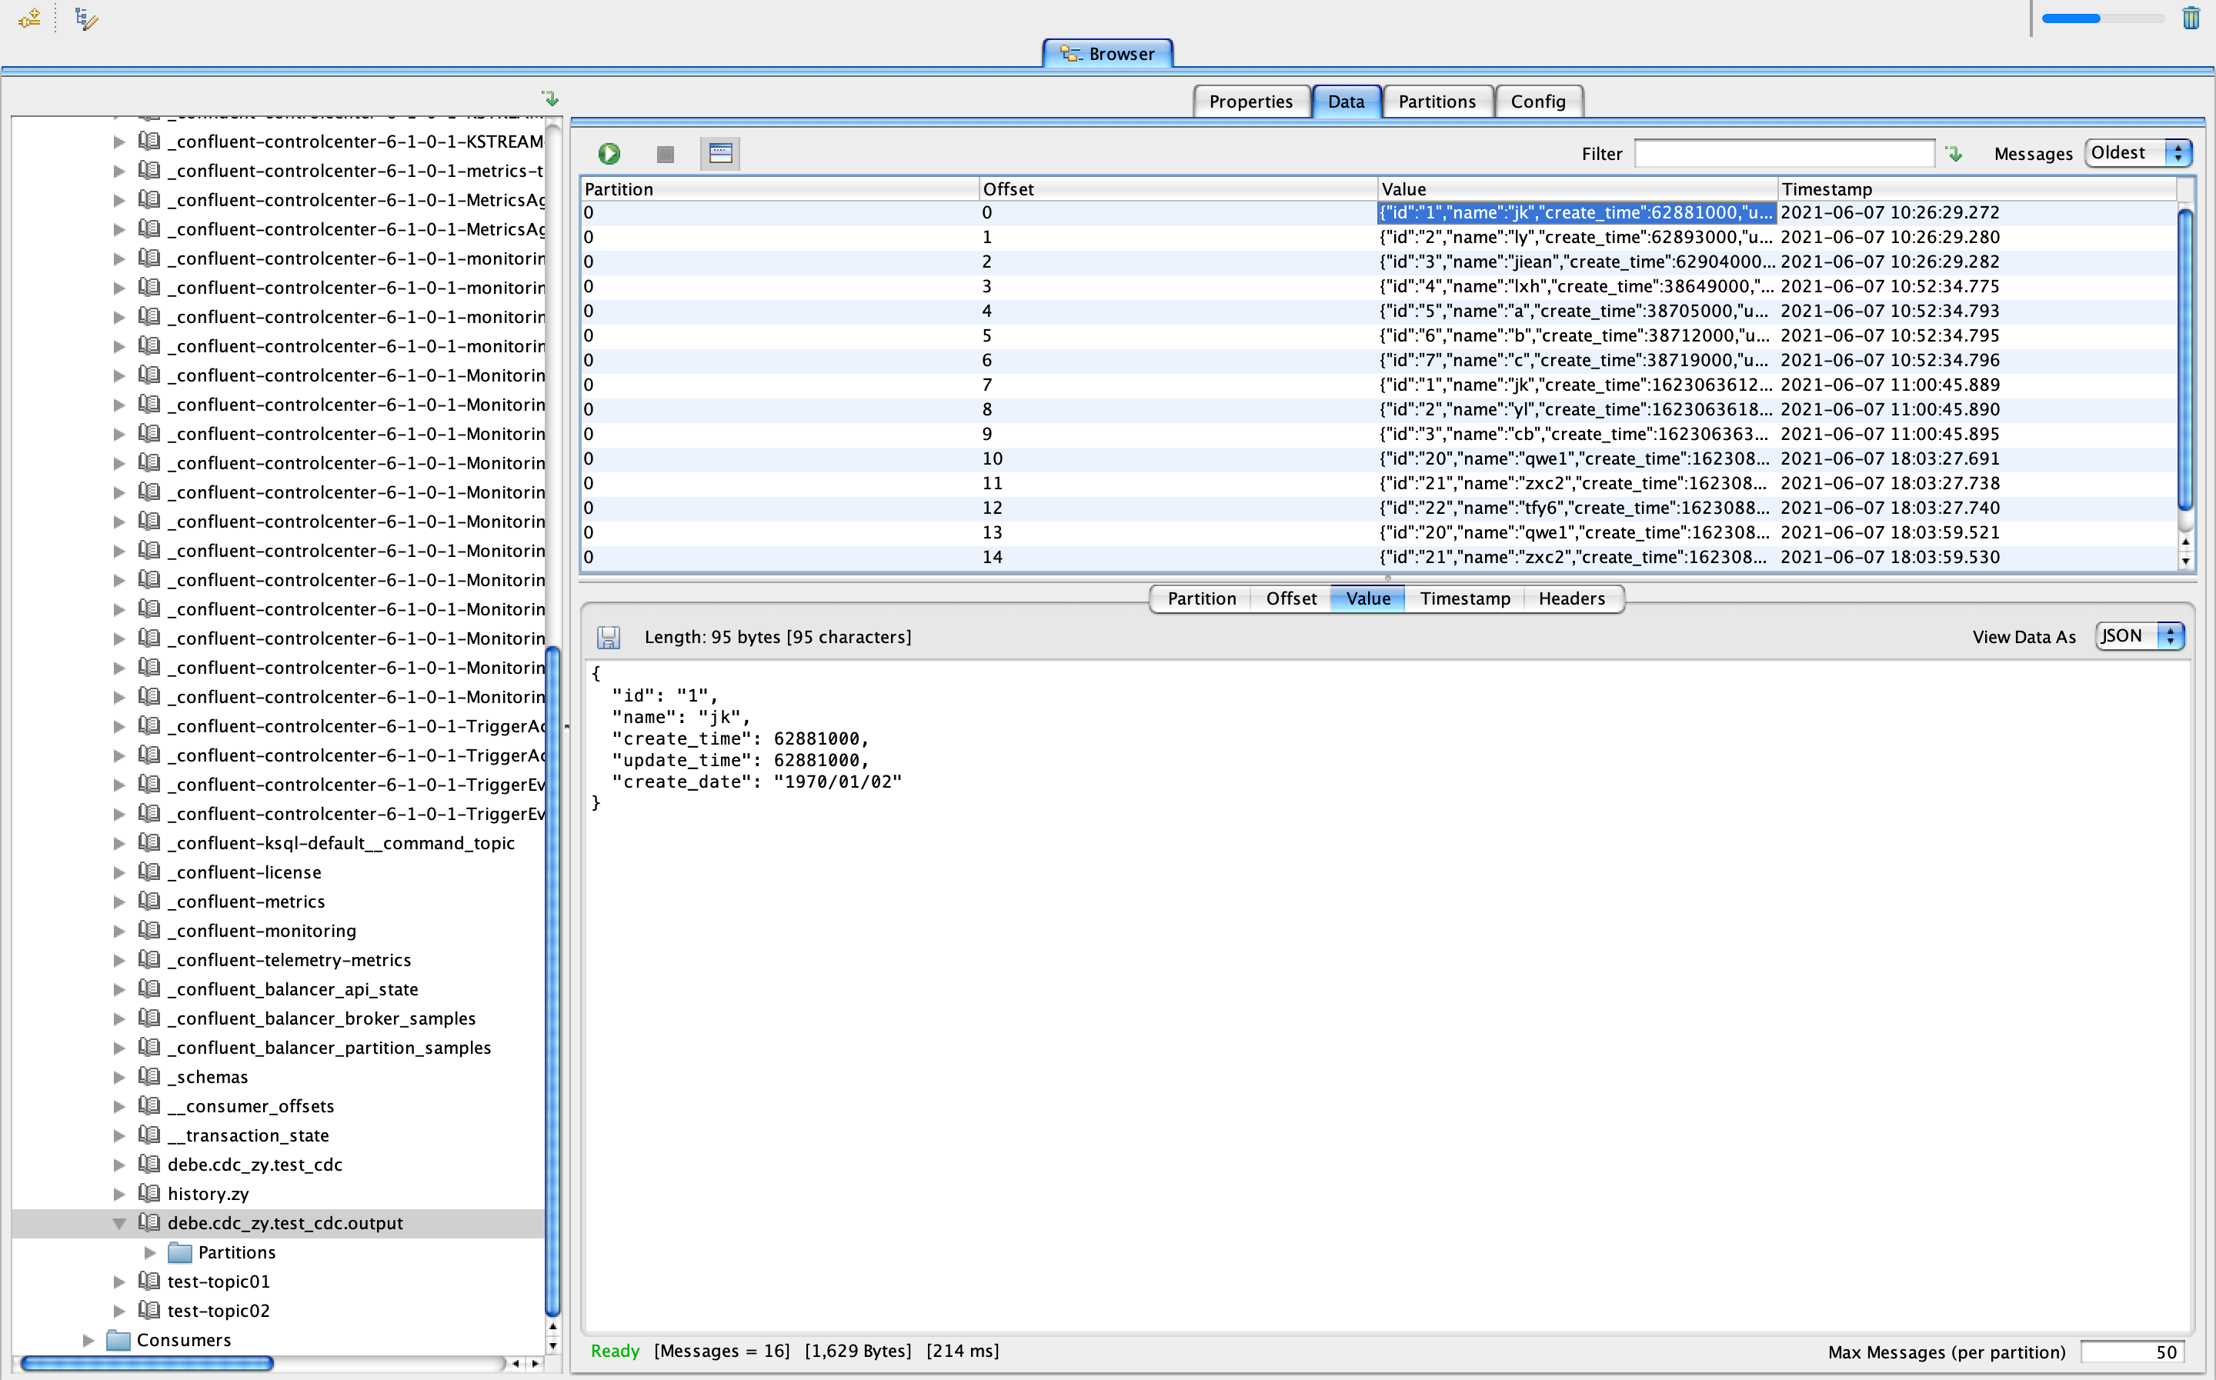Select the Headers segment in detail bar

(x=1570, y=598)
